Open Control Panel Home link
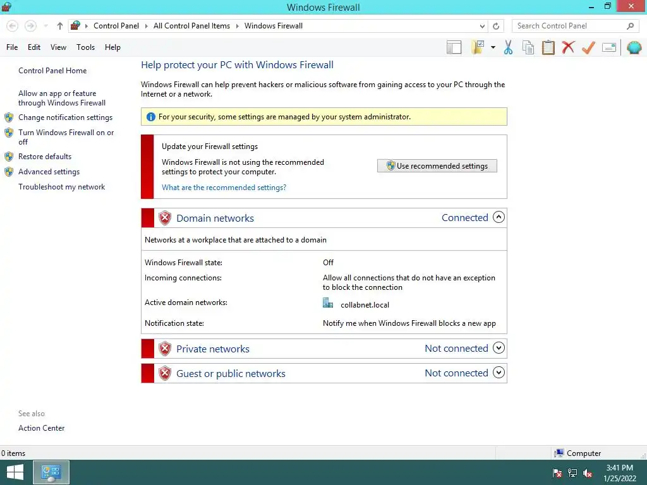 coord(52,71)
